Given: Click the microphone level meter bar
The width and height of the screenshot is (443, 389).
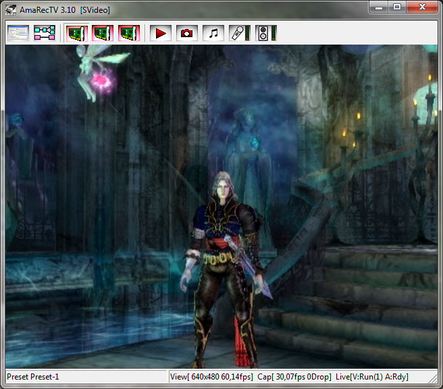Looking at the screenshot, I should [247, 32].
